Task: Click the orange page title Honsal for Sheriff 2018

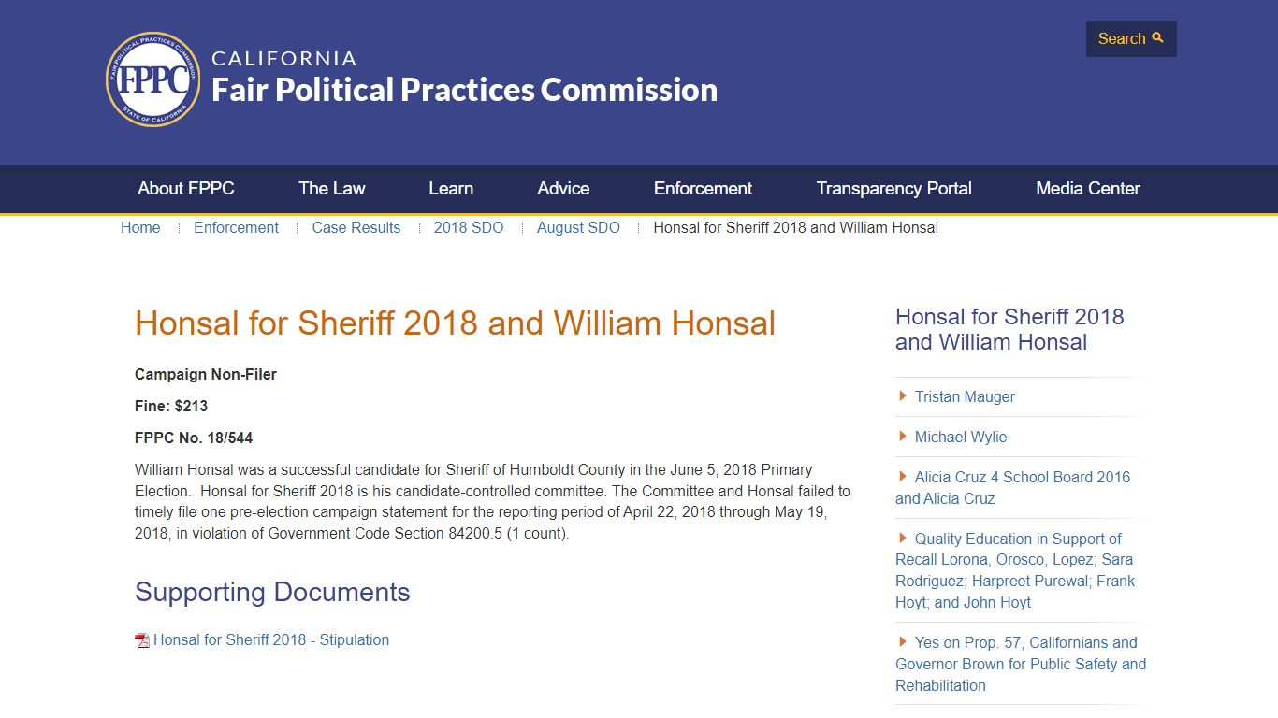Action: point(455,323)
